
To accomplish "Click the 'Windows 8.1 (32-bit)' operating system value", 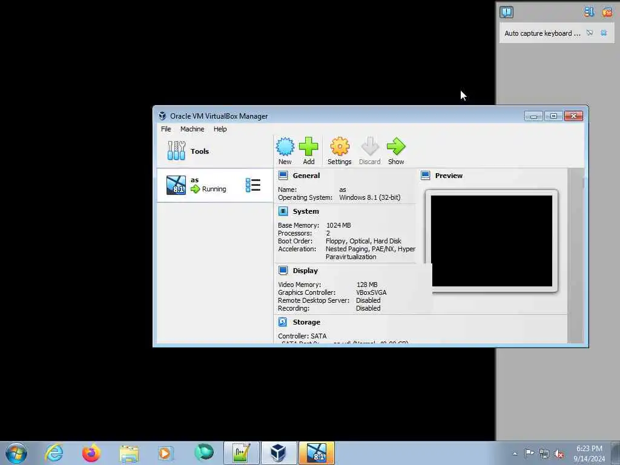I will 370,197.
